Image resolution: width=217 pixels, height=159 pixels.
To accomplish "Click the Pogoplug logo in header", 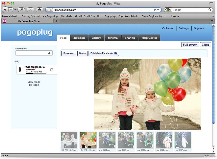I will click(x=35, y=33).
